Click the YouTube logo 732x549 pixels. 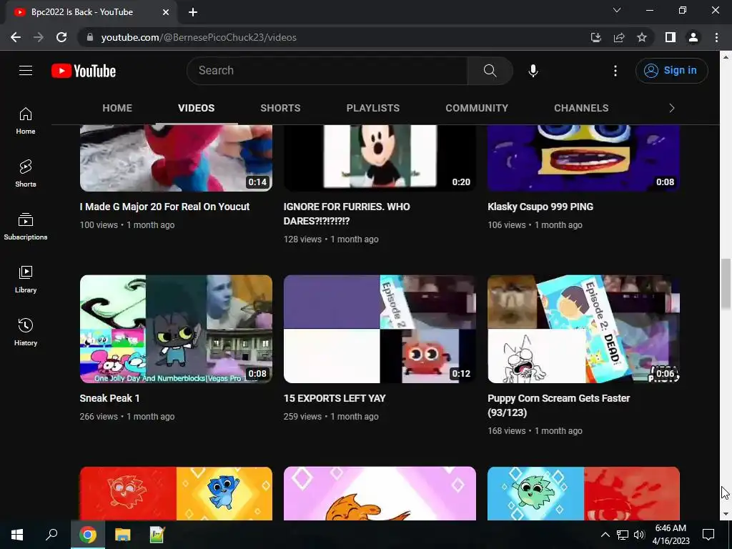pos(84,71)
